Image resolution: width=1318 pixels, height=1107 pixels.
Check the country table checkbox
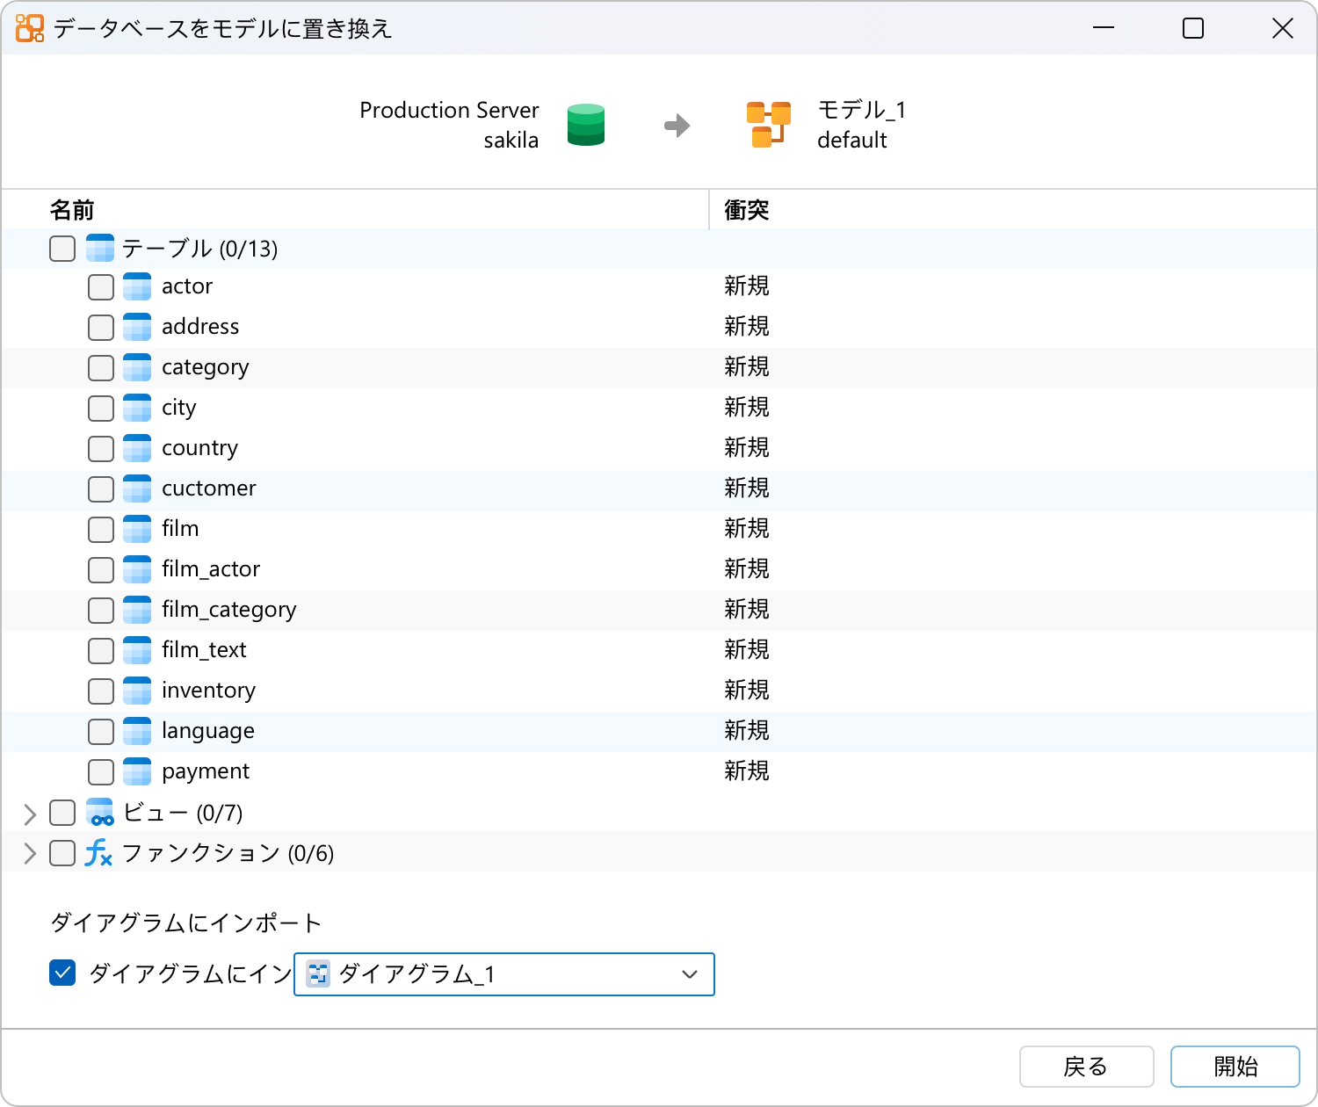tap(101, 448)
